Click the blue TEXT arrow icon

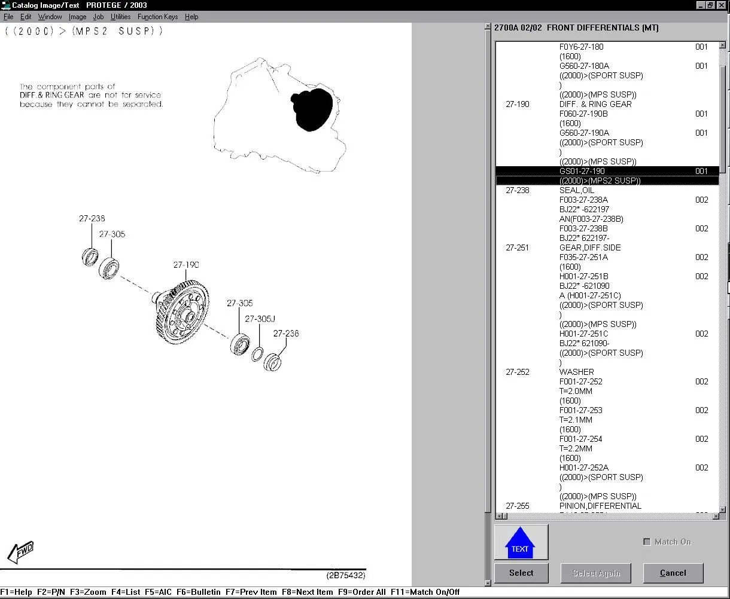(x=521, y=542)
